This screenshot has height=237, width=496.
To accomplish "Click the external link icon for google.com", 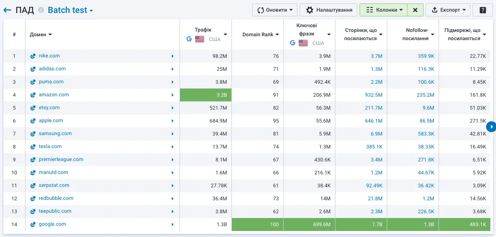I will tap(33, 224).
